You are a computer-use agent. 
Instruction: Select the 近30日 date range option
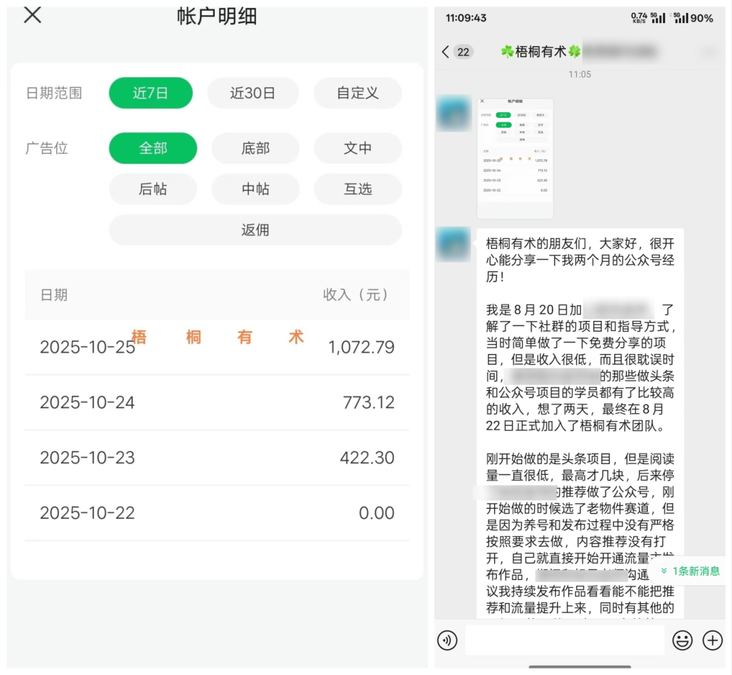[253, 93]
